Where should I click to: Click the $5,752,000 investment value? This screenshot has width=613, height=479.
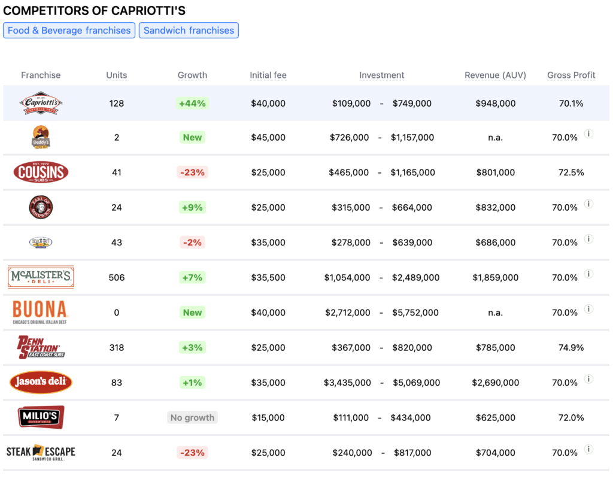pos(415,313)
